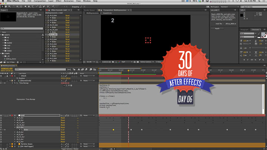This screenshot has width=267, height=150.
Task: Click the viewer snapshot camera icon
Action: point(113,62)
